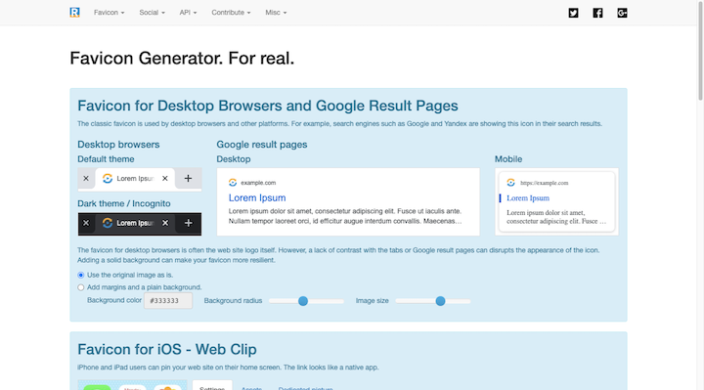Click the Background color input field
Viewport: 704px width, 390px height.
168,301
